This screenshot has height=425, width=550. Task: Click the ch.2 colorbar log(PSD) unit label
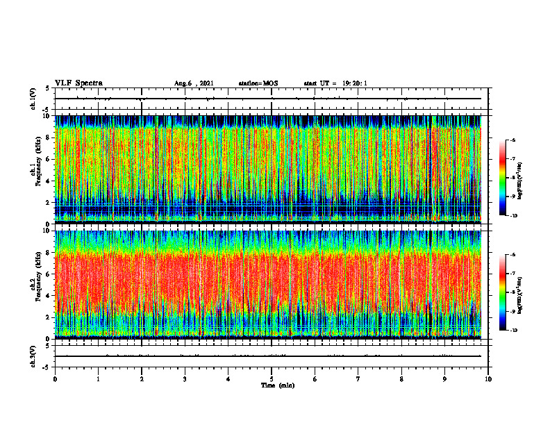(x=519, y=294)
